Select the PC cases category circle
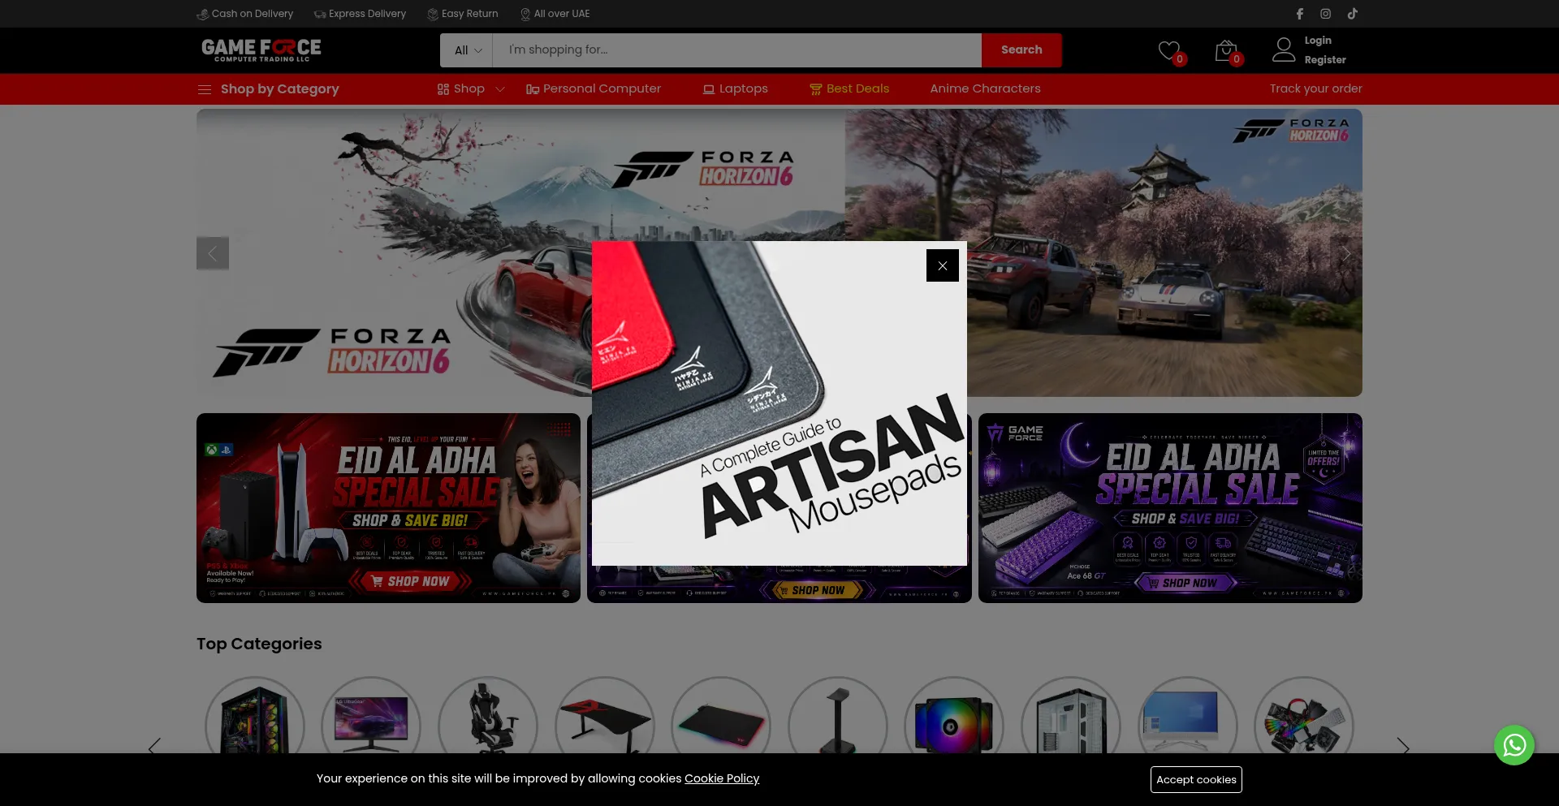 pyautogui.click(x=255, y=716)
